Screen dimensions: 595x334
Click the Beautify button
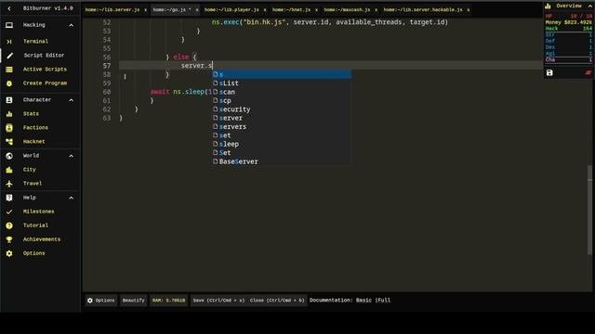coord(133,301)
